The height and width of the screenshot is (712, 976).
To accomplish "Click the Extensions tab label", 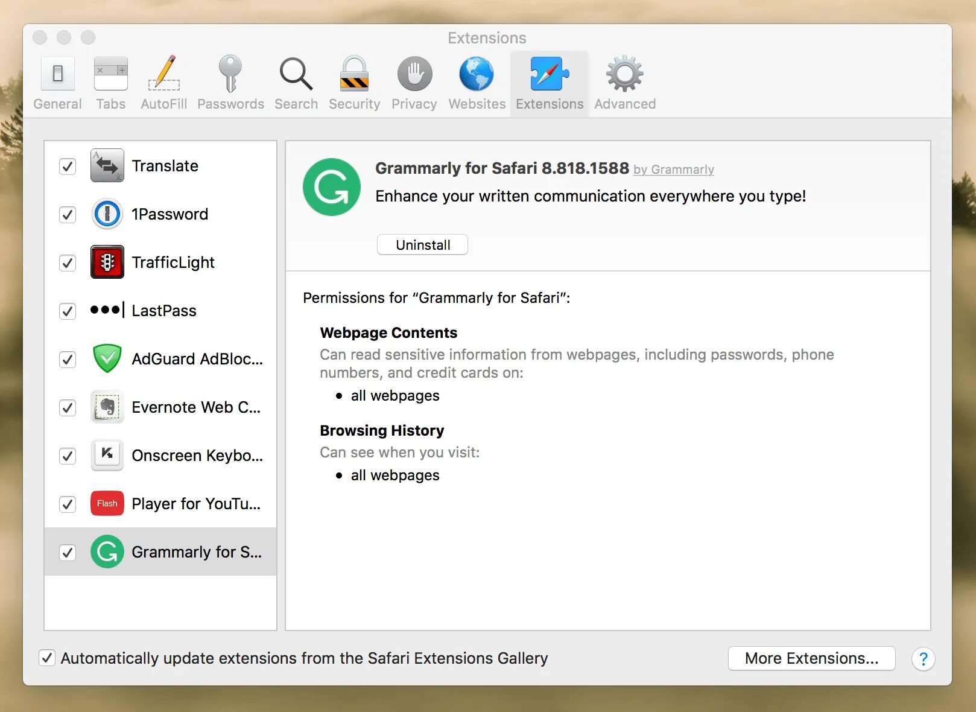I will (x=550, y=104).
